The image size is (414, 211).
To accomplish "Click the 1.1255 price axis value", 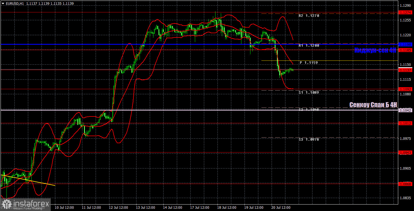I will [406, 20].
